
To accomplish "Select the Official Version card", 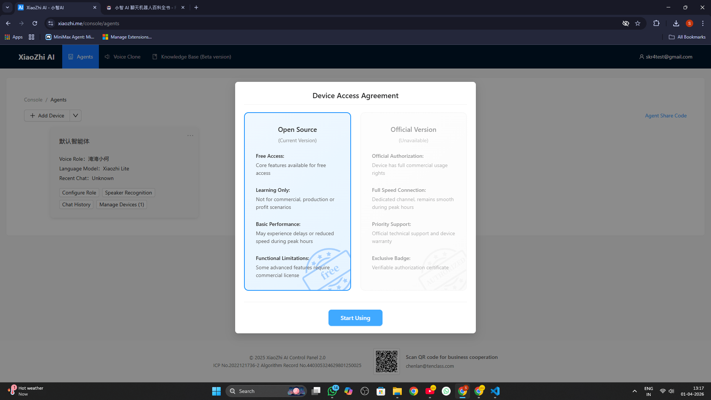I will [x=413, y=201].
